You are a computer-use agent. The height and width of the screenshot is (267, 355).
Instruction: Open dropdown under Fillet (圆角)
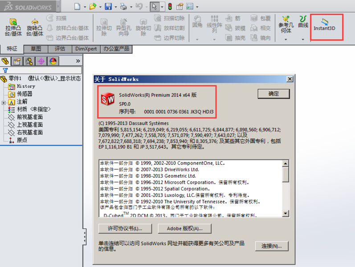(197, 40)
